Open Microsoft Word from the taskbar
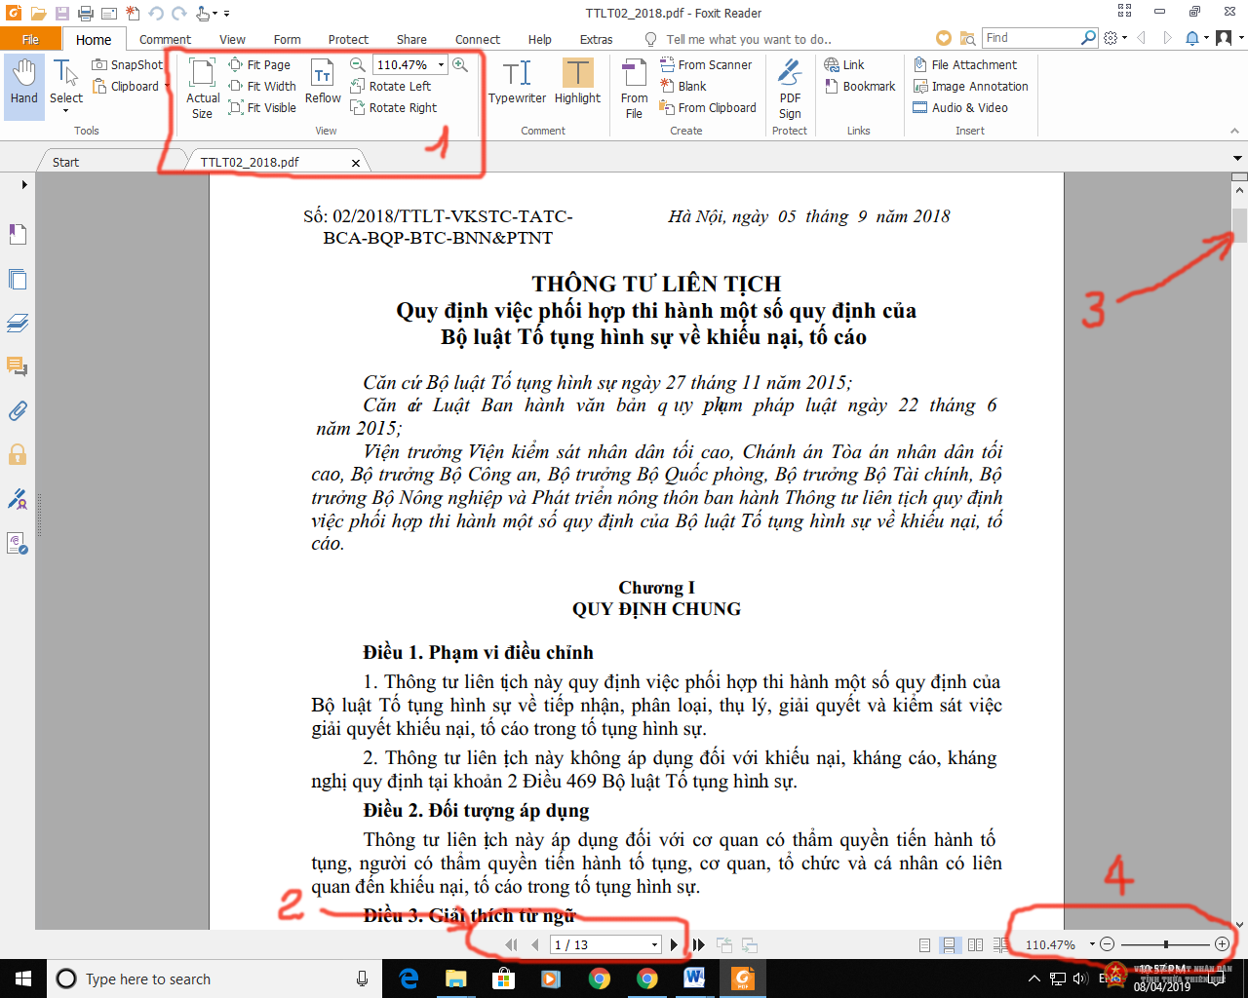1248x998 pixels. [695, 979]
